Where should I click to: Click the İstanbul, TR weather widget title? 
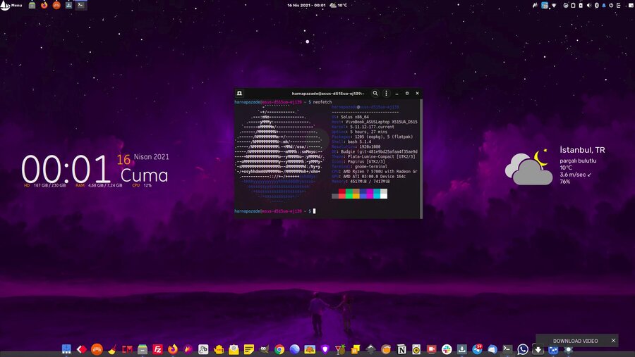(x=582, y=150)
